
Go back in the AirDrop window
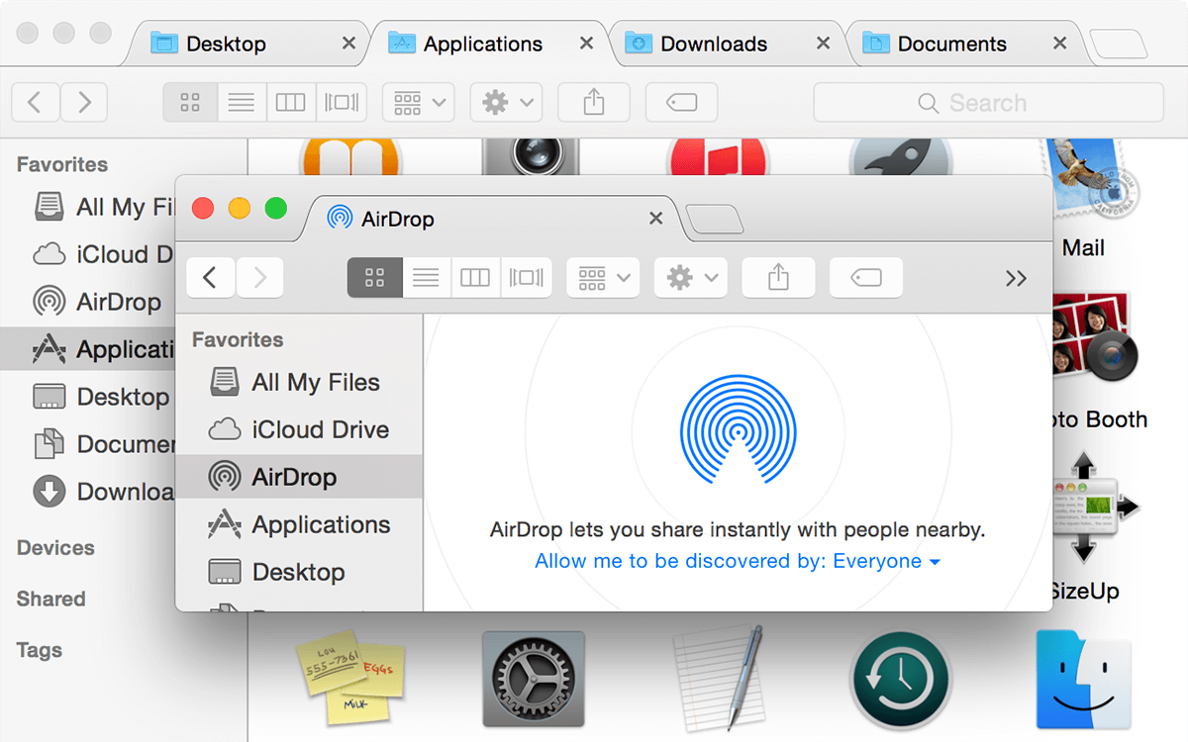coord(210,278)
